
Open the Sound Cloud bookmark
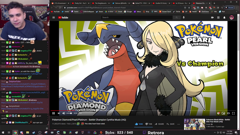pyautogui.click(x=165, y=12)
